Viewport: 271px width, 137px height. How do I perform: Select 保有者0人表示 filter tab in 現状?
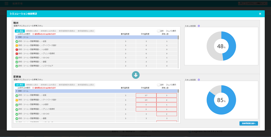coord(32,31)
